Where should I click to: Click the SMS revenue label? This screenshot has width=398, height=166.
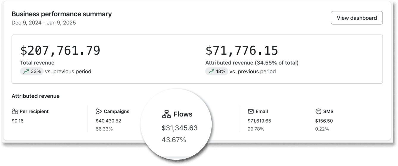(328, 112)
